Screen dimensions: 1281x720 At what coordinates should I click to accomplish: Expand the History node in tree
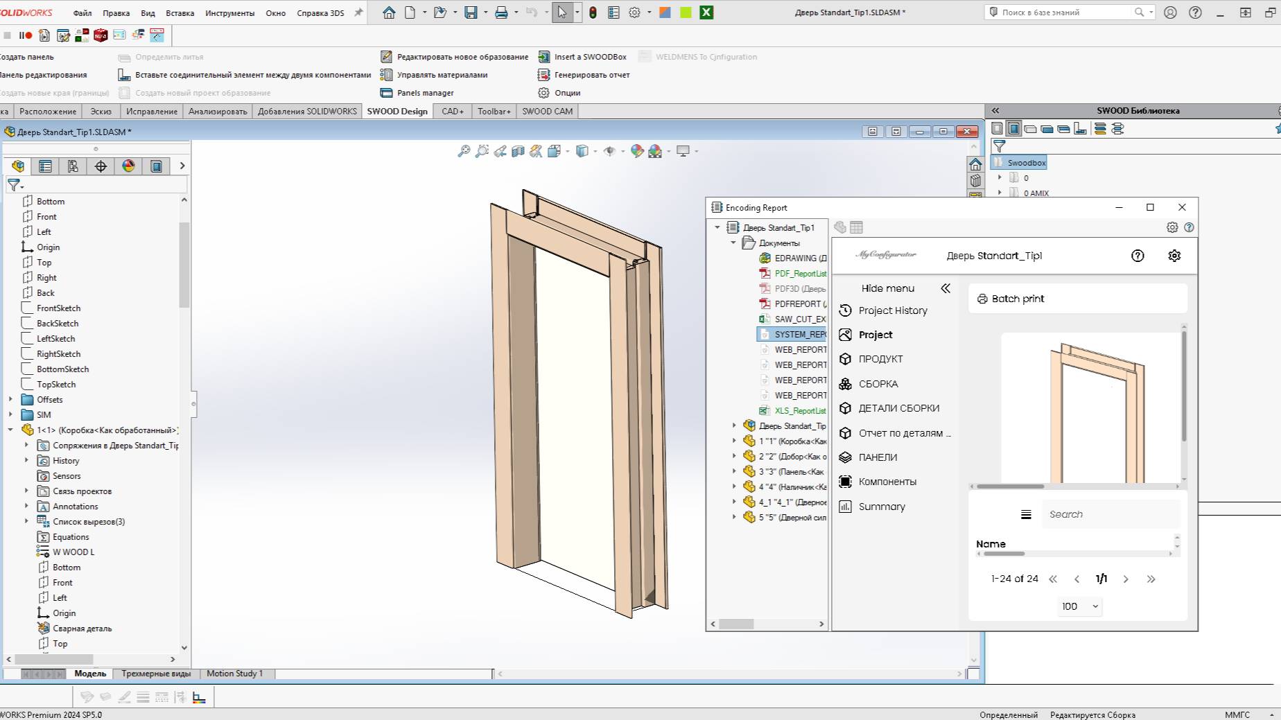[x=26, y=461]
